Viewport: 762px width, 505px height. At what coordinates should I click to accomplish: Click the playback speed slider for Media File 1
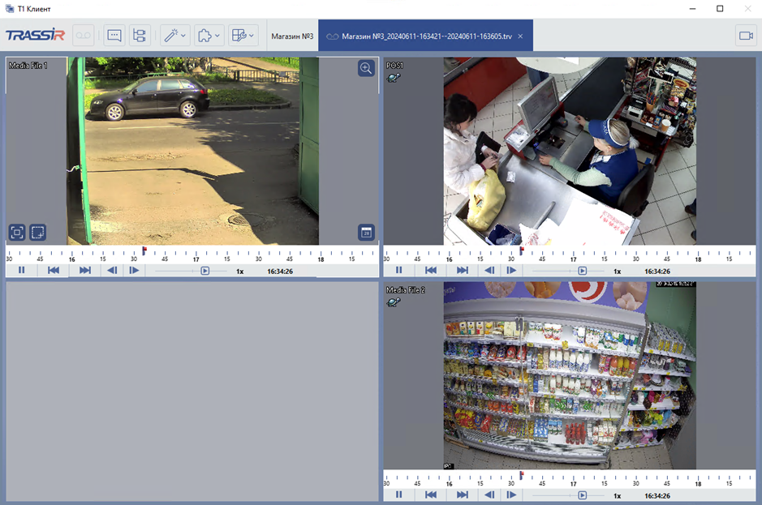pyautogui.click(x=205, y=271)
